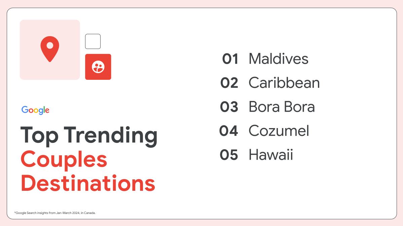Image resolution: width=403 pixels, height=226 pixels.
Task: Click the empty white rounded square
Action: click(x=93, y=41)
